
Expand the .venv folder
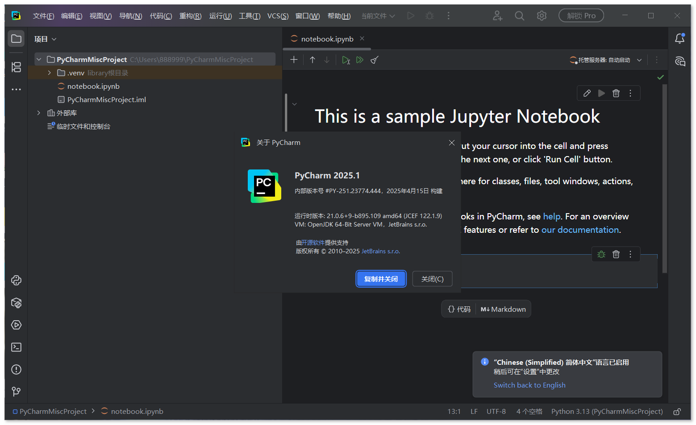(x=50, y=73)
